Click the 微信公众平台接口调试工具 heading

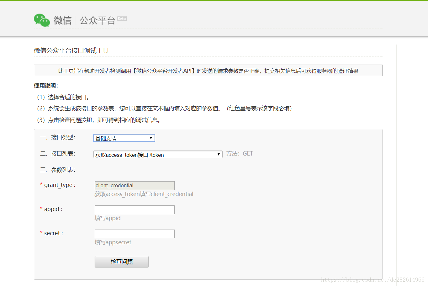pyautogui.click(x=71, y=50)
